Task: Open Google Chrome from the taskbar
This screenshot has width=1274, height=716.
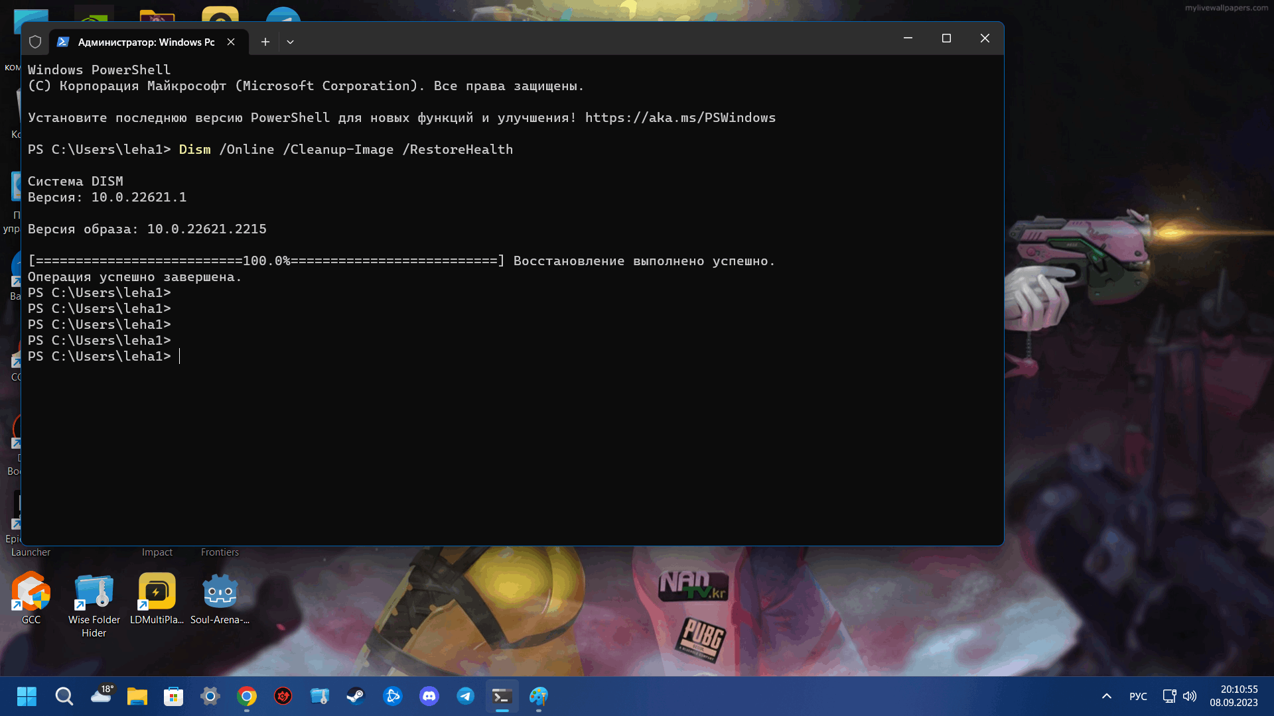Action: (247, 696)
